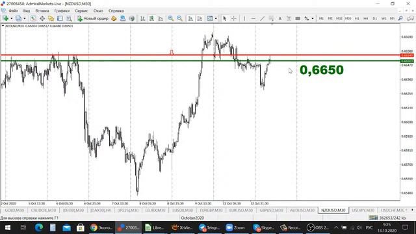Switch to M15 timeframe
Image resolution: width=416 pixels, height=234 pixels.
click(339, 18)
